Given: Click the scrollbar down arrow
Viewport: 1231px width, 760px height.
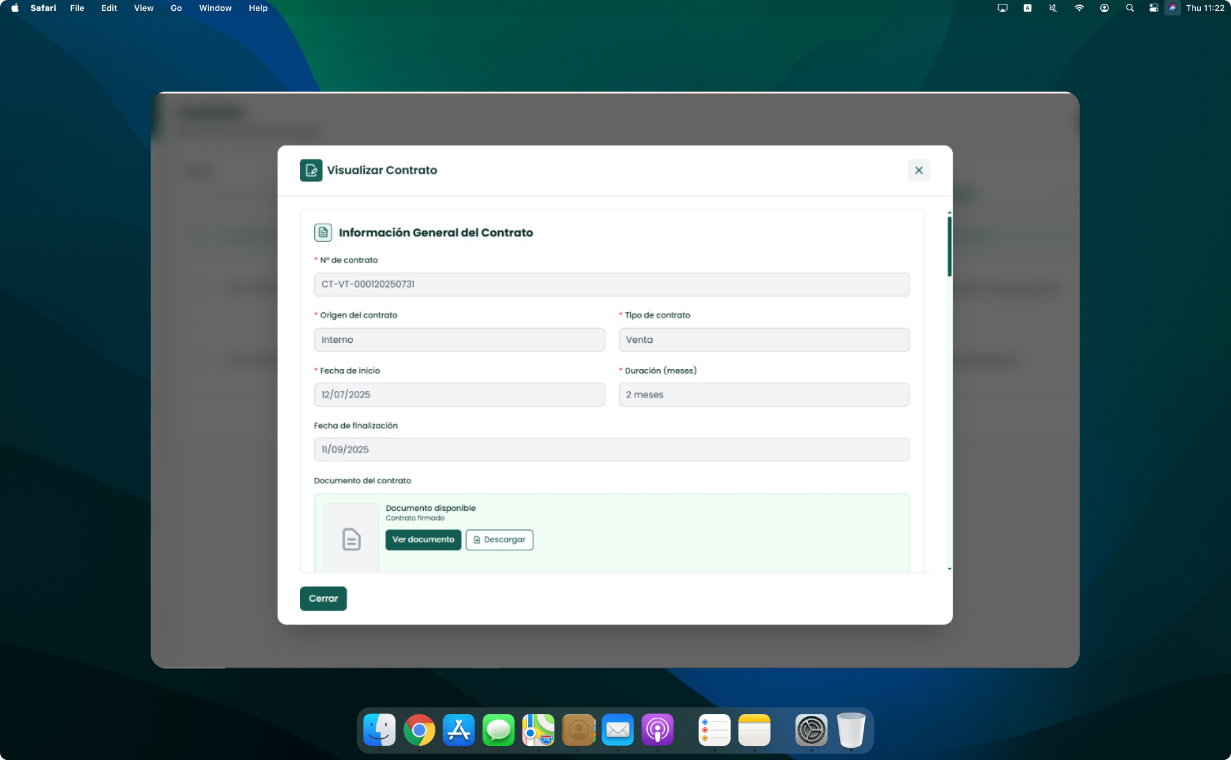Looking at the screenshot, I should coord(949,568).
